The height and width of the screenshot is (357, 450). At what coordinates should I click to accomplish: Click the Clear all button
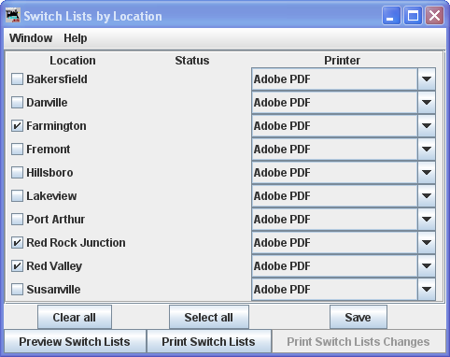(x=75, y=317)
